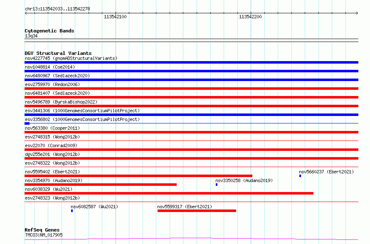Select the esv22070 (Conrad2009) label
The width and height of the screenshot is (370, 244).
pyautogui.click(x=51, y=145)
